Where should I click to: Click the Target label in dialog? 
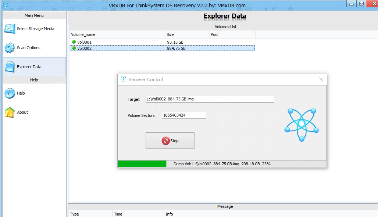tap(133, 99)
